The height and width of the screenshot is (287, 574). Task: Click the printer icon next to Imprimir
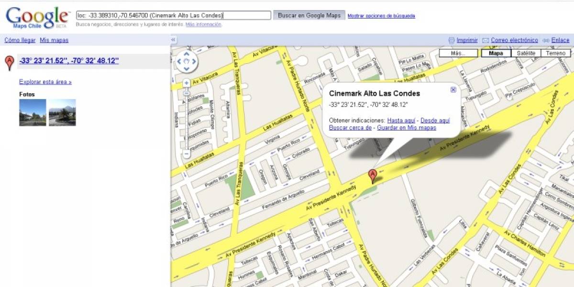click(x=452, y=40)
